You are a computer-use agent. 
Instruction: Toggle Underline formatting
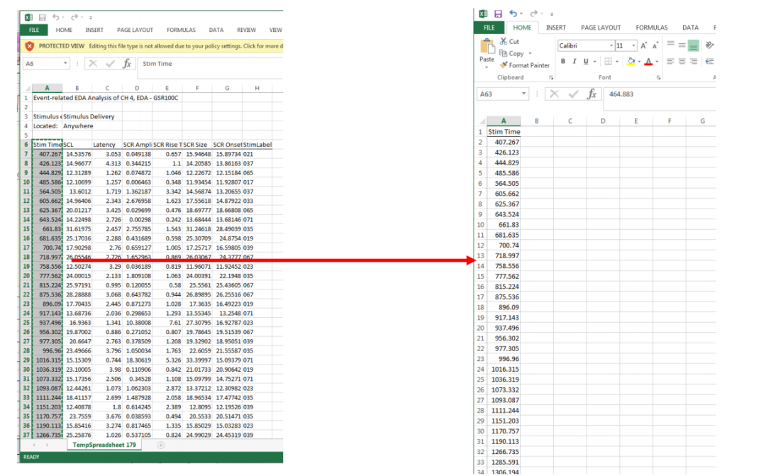(584, 62)
